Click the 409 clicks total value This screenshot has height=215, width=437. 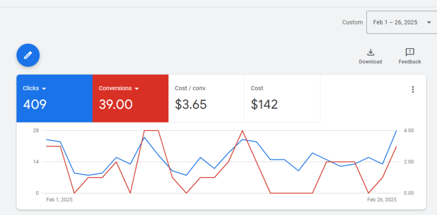[x=35, y=104]
